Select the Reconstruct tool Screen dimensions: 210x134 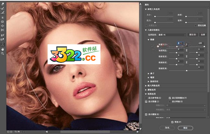pos(2,8)
